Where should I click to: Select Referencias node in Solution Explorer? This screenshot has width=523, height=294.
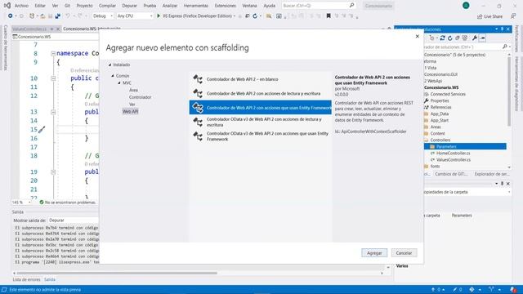click(x=440, y=107)
